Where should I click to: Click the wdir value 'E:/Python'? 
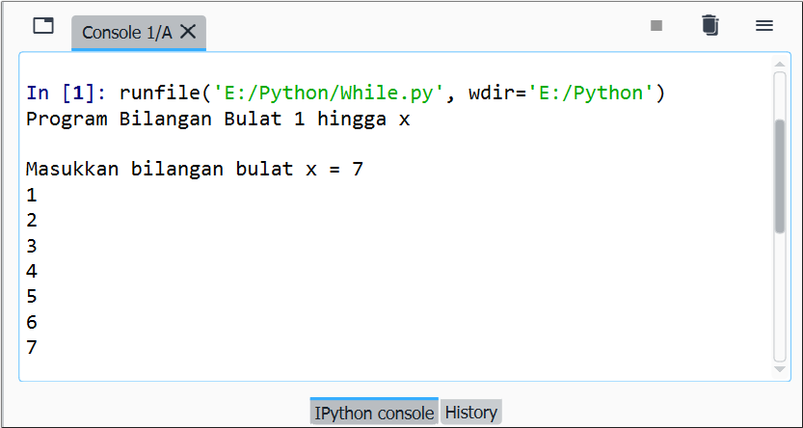[592, 93]
